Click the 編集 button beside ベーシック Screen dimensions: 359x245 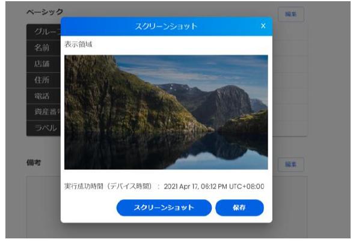click(291, 14)
